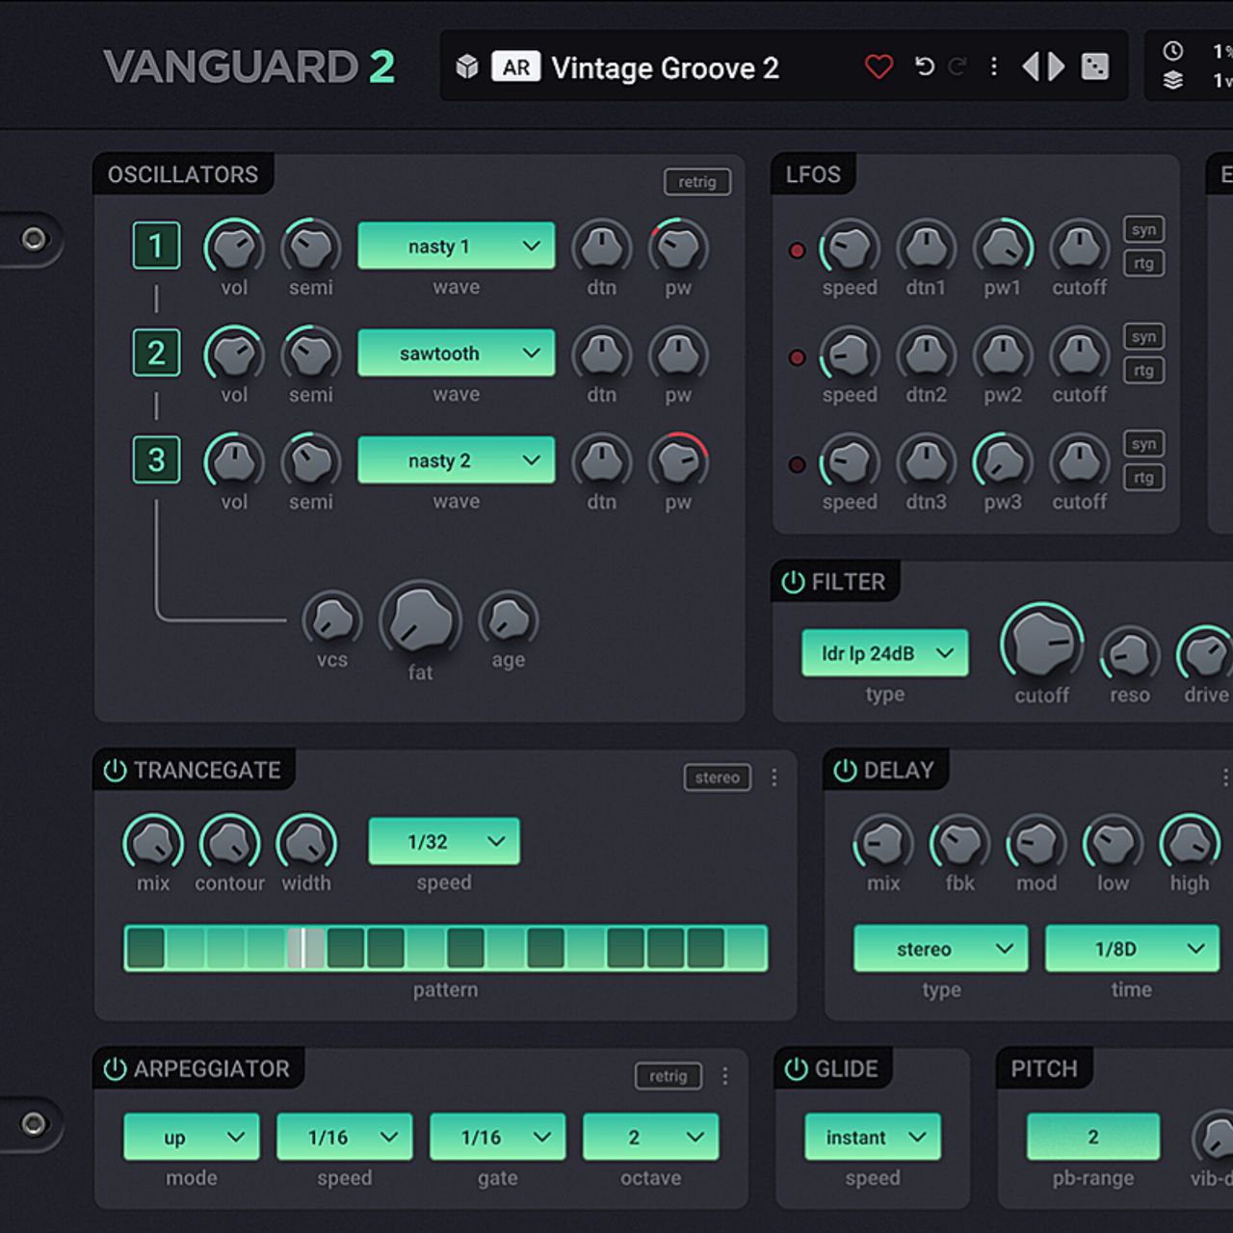Toggle oscillator 3 on/off box
The image size is (1233, 1233).
(156, 460)
